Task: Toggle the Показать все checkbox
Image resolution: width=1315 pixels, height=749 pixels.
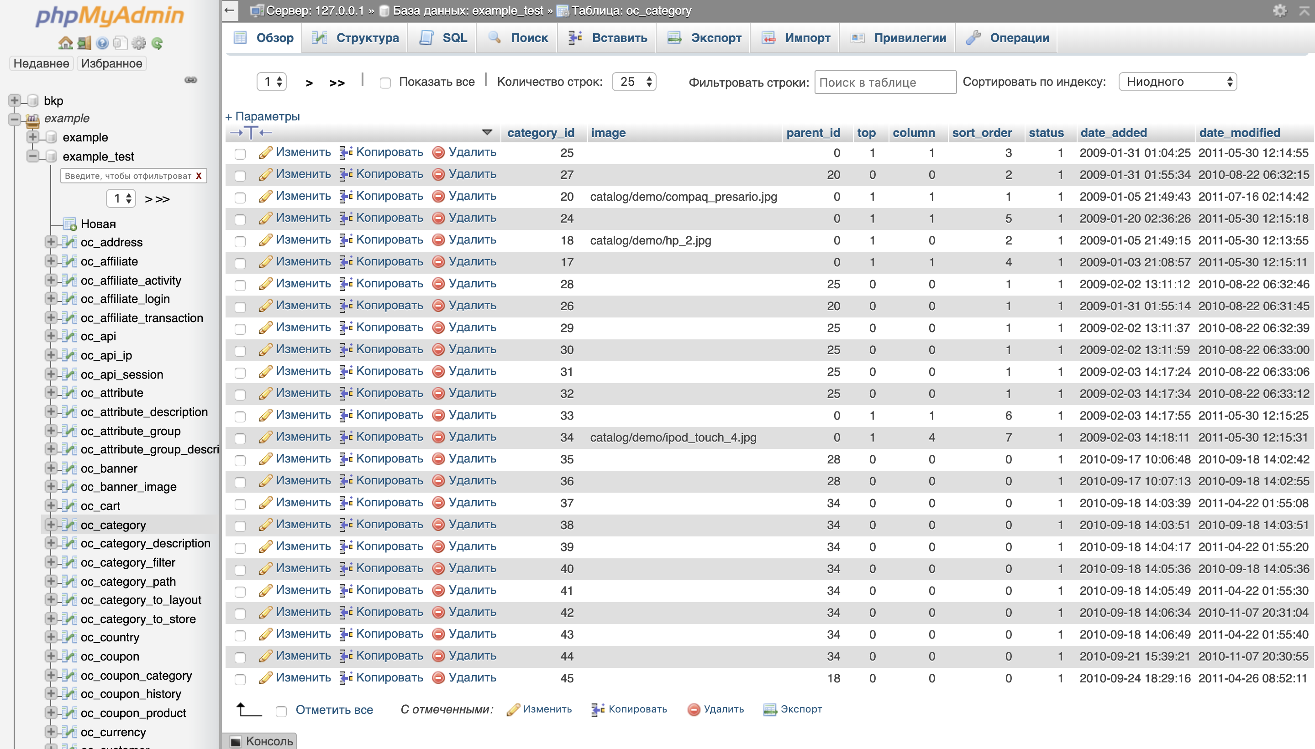Action: pos(385,83)
